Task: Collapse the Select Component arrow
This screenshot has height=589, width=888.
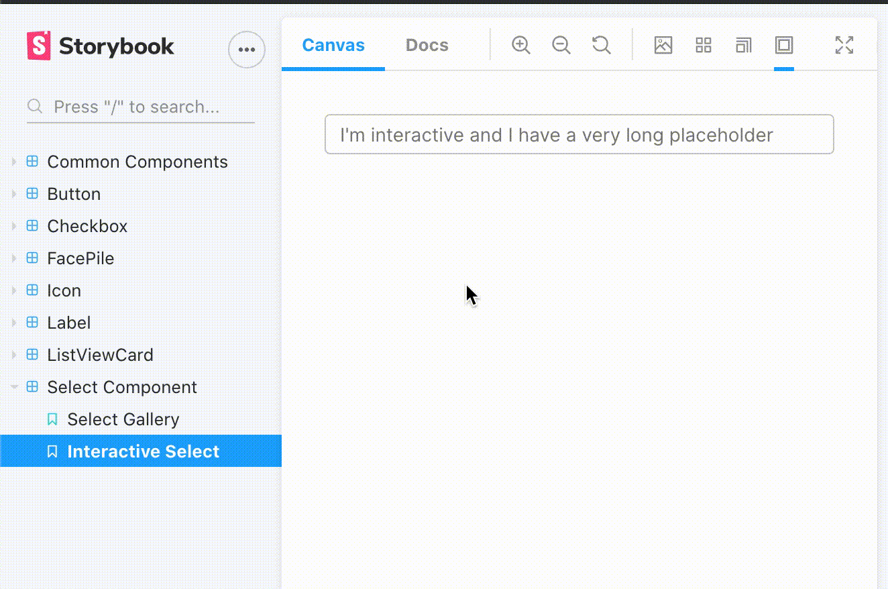Action: [x=14, y=387]
